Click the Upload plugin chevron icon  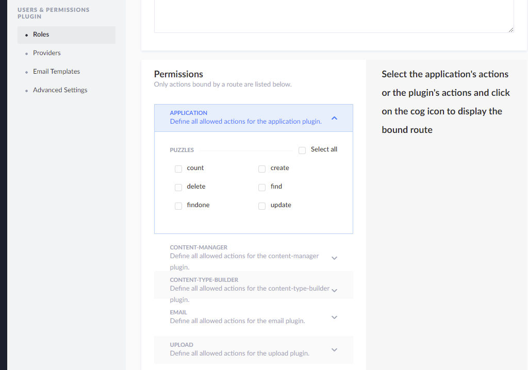point(334,349)
